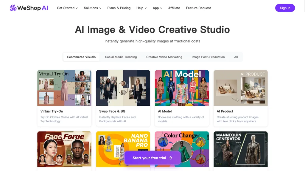Viewport: 305px width, 171px height.
Task: Open the Solutions dropdown menu
Action: 92,8
